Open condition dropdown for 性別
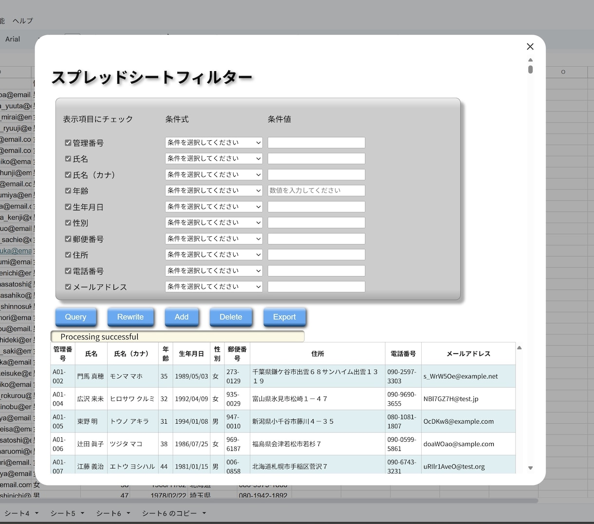The height and width of the screenshot is (524, 594). (x=214, y=223)
